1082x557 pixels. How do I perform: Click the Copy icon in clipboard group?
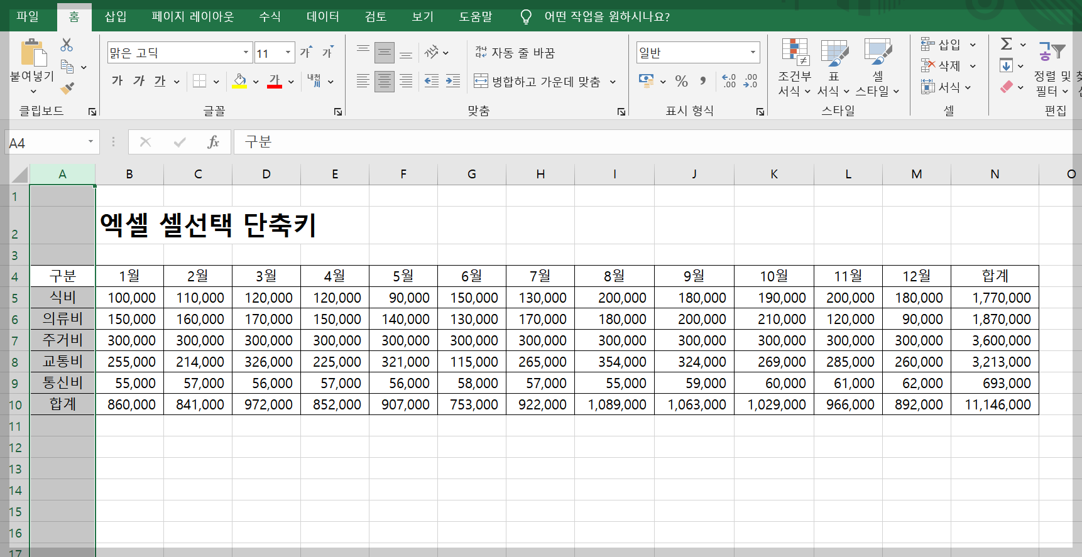pyautogui.click(x=67, y=66)
